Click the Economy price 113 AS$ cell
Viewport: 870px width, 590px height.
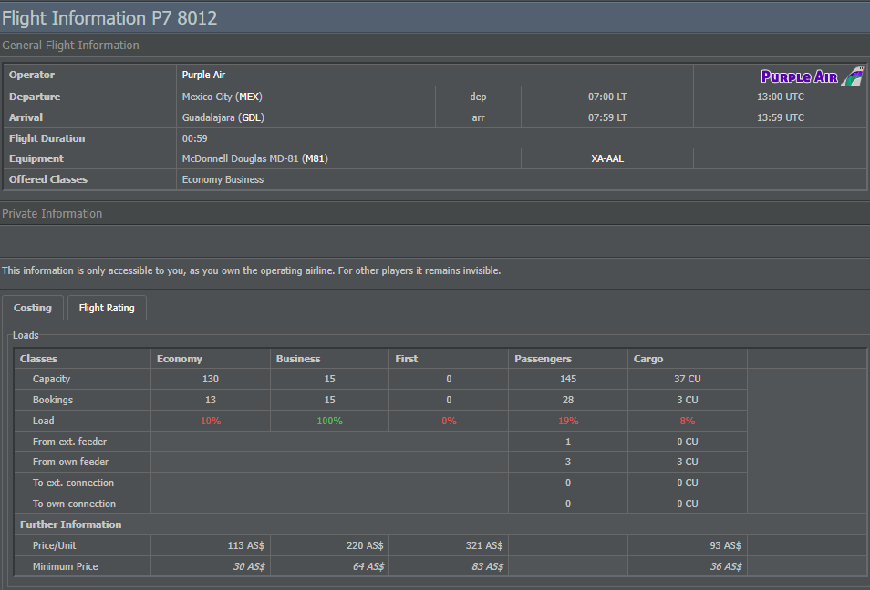[245, 545]
